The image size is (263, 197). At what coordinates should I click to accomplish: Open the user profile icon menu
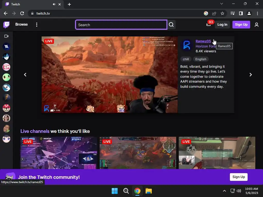257,25
